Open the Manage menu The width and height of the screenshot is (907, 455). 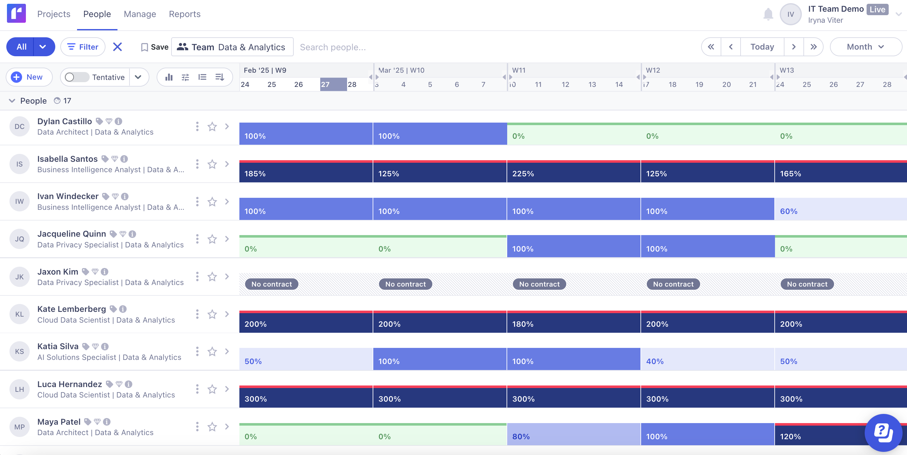(x=140, y=14)
